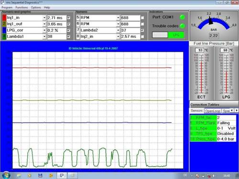Viewport: 239px width, 179px height.
Task: Uncheck the LPG_cor graph checkbox
Action: pyautogui.click(x=69, y=30)
